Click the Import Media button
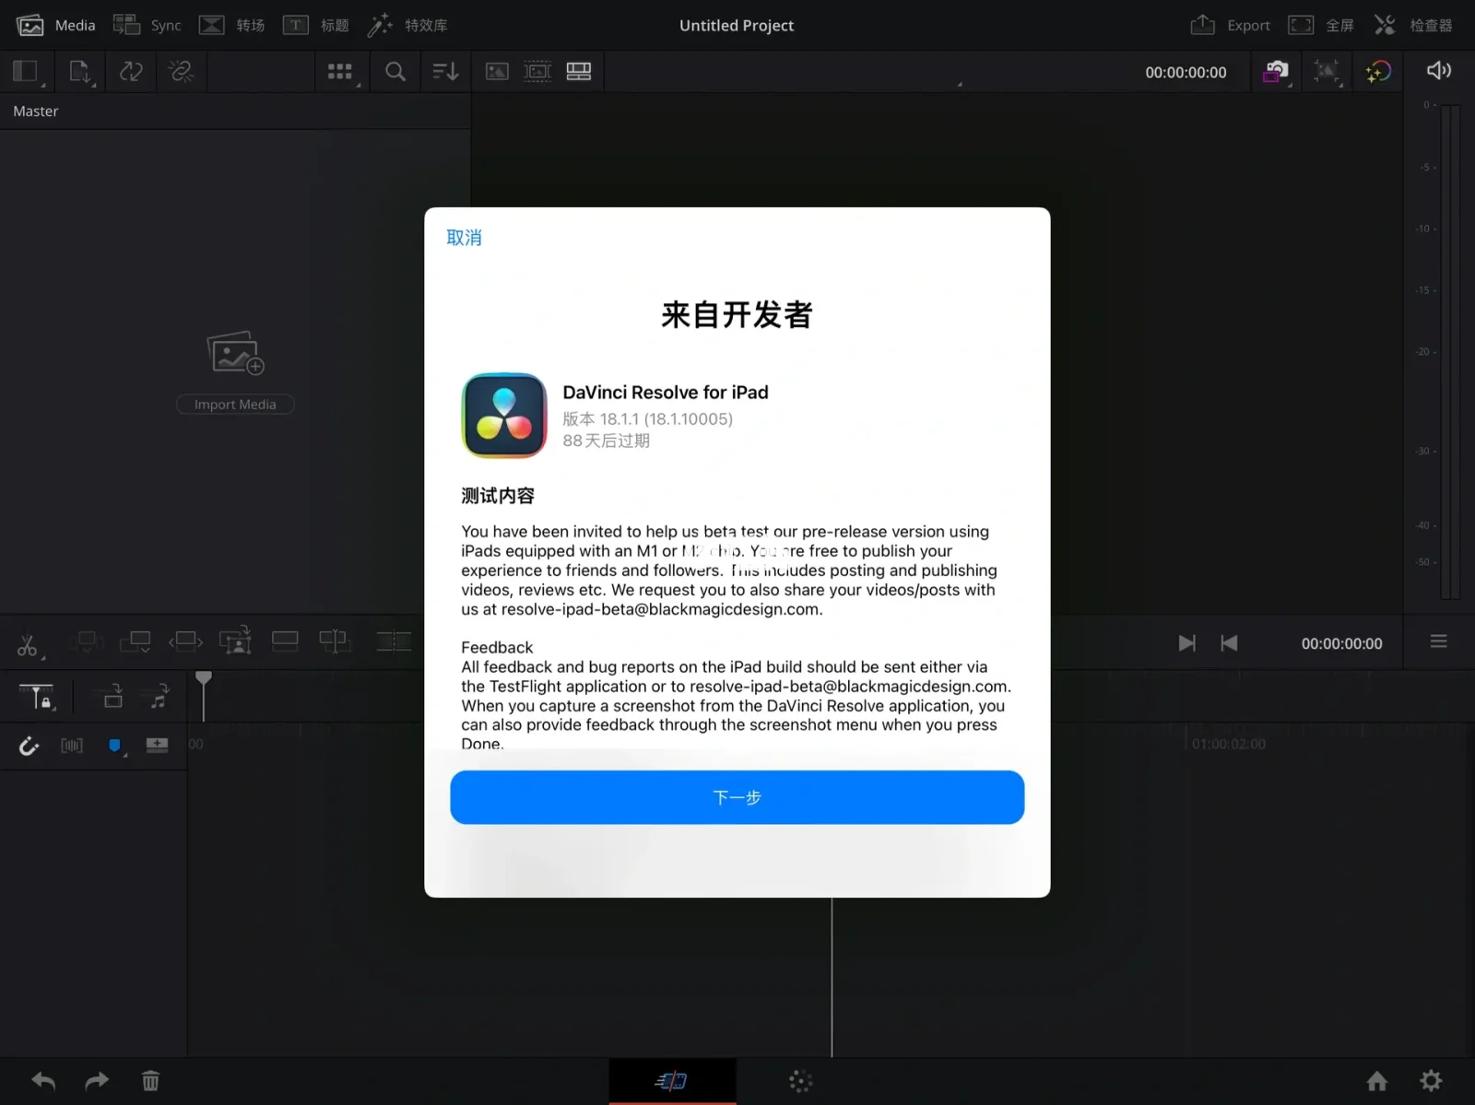The height and width of the screenshot is (1105, 1475). click(x=235, y=405)
